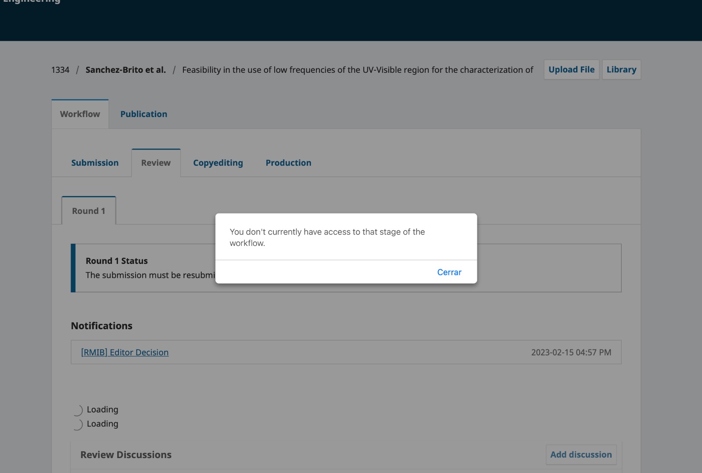Click the Upload File button
The height and width of the screenshot is (473, 702).
(x=571, y=70)
